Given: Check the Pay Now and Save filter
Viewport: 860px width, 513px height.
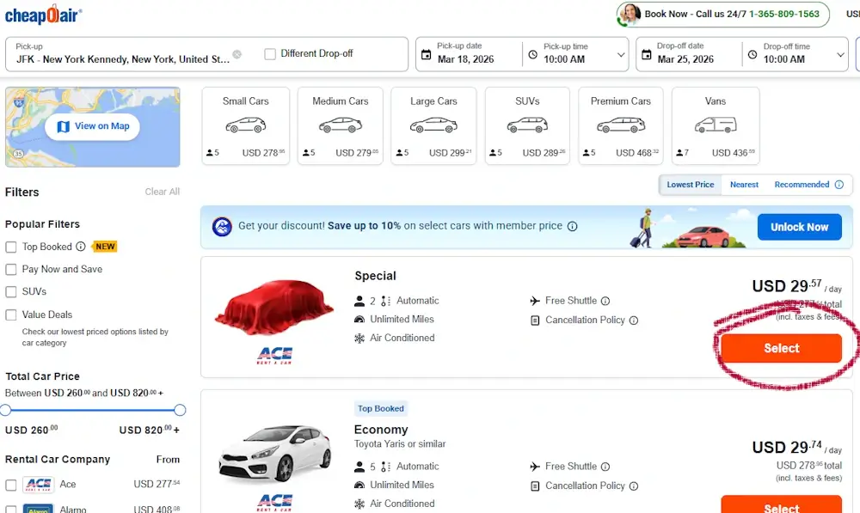Looking at the screenshot, I should coord(11,270).
